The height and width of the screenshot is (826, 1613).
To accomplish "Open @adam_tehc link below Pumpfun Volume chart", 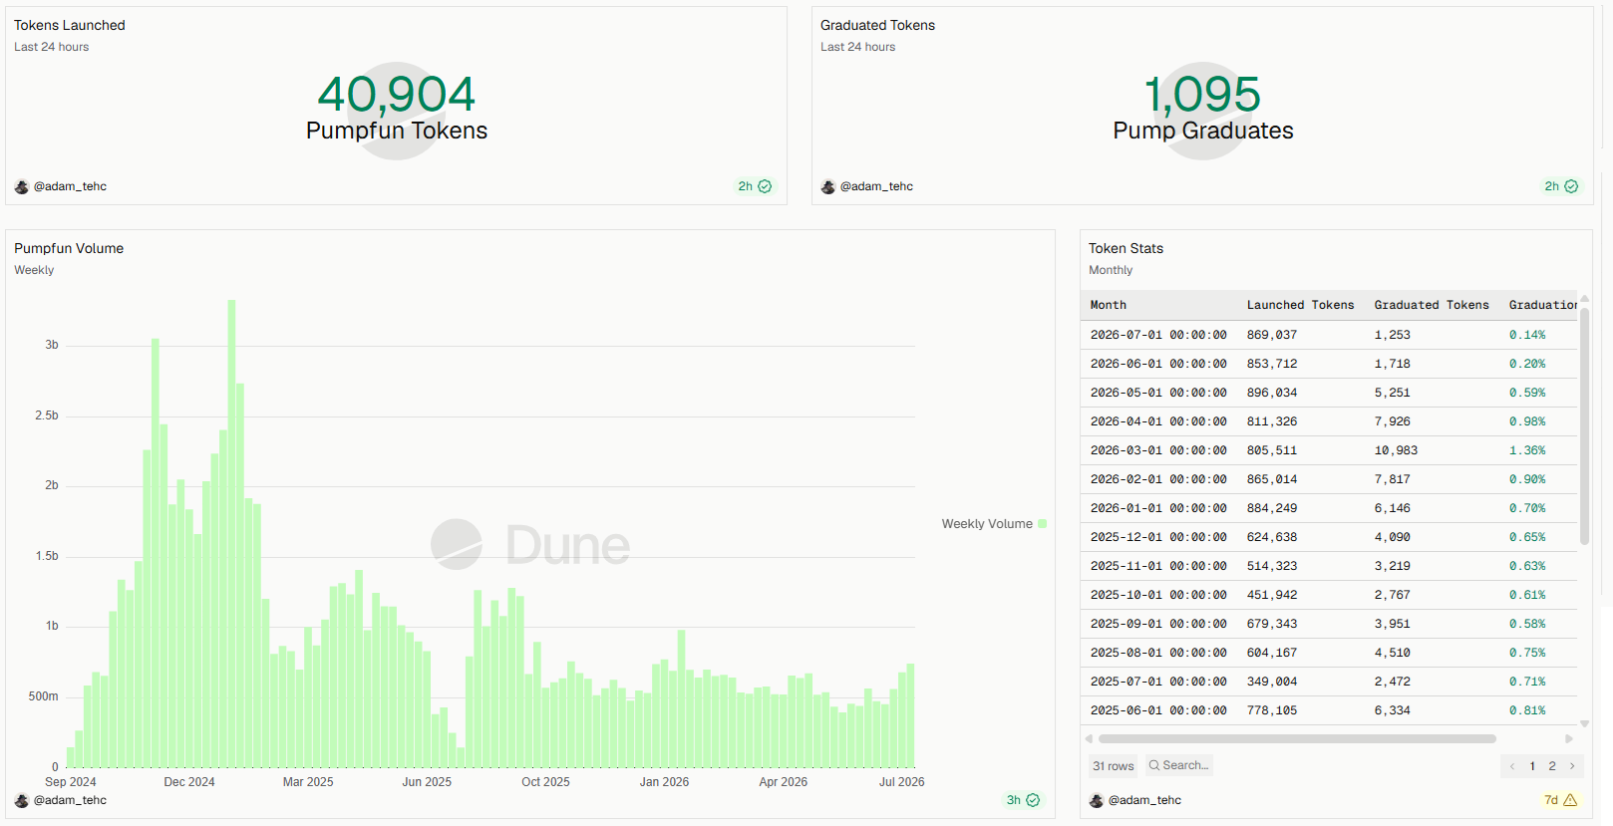I will [x=70, y=800].
